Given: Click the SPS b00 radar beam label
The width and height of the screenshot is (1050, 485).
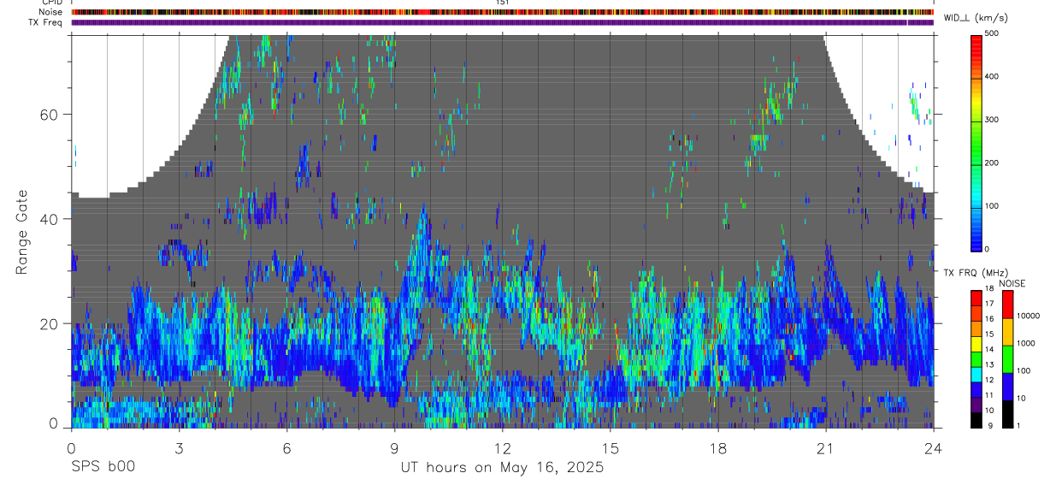Looking at the screenshot, I should tap(102, 467).
